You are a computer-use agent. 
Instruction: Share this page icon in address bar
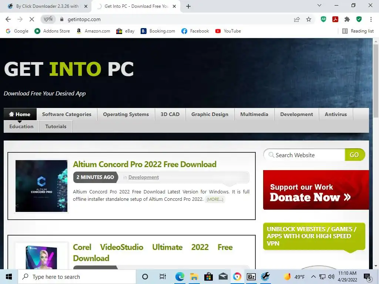point(297,19)
